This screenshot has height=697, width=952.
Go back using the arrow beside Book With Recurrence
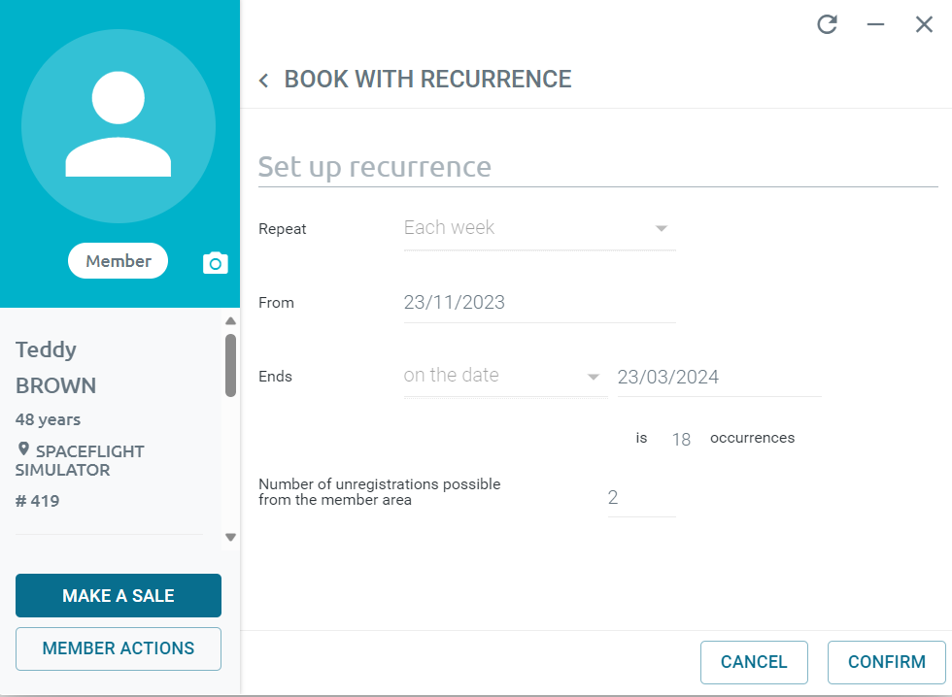coord(263,80)
